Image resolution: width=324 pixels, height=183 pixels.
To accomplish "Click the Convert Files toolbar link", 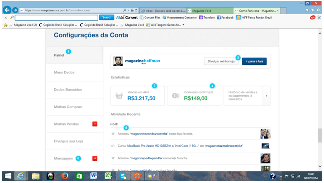I will pyautogui.click(x=150, y=18).
